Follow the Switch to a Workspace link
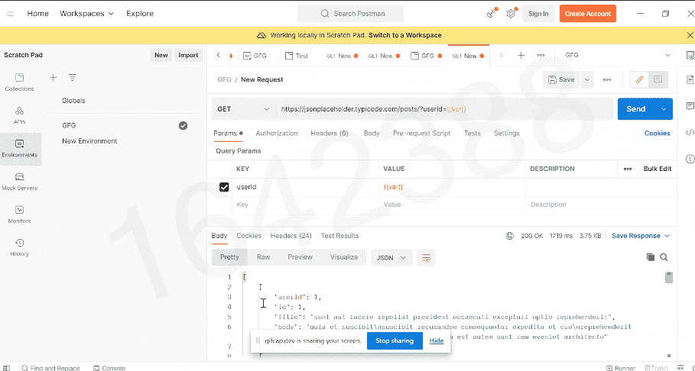This screenshot has width=695, height=371. tap(405, 35)
